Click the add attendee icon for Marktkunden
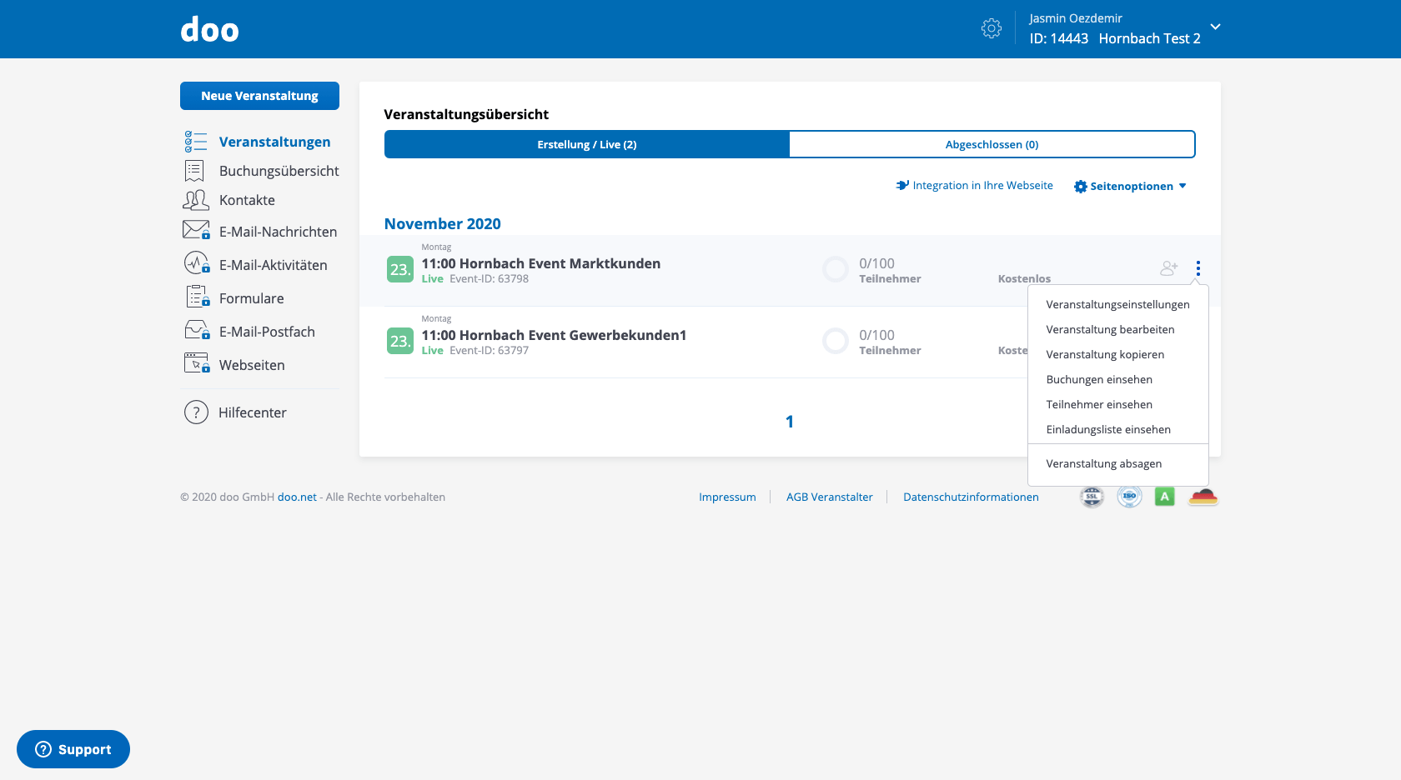This screenshot has width=1401, height=780. 1168,268
